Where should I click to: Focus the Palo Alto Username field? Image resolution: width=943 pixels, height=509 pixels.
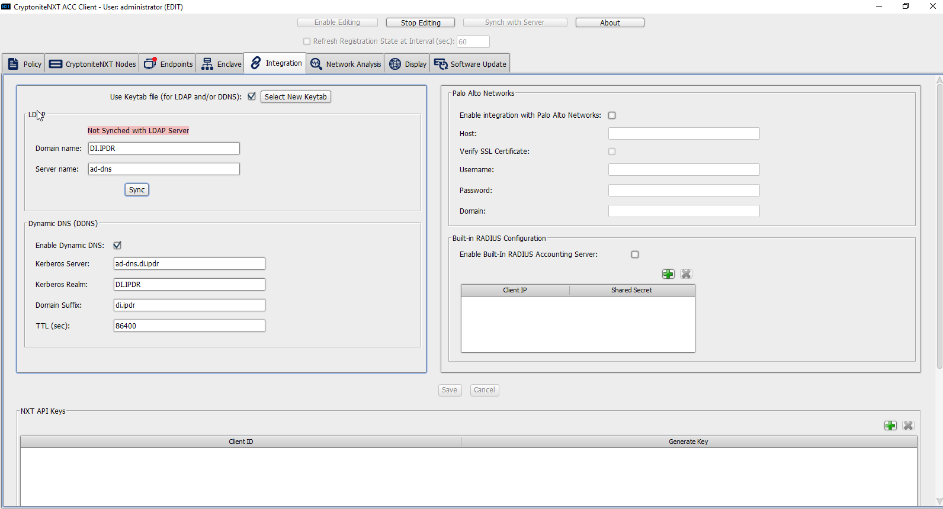684,169
